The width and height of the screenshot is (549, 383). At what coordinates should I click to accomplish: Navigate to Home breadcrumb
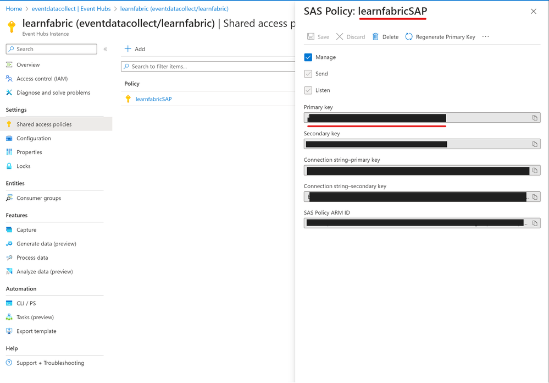coord(14,9)
